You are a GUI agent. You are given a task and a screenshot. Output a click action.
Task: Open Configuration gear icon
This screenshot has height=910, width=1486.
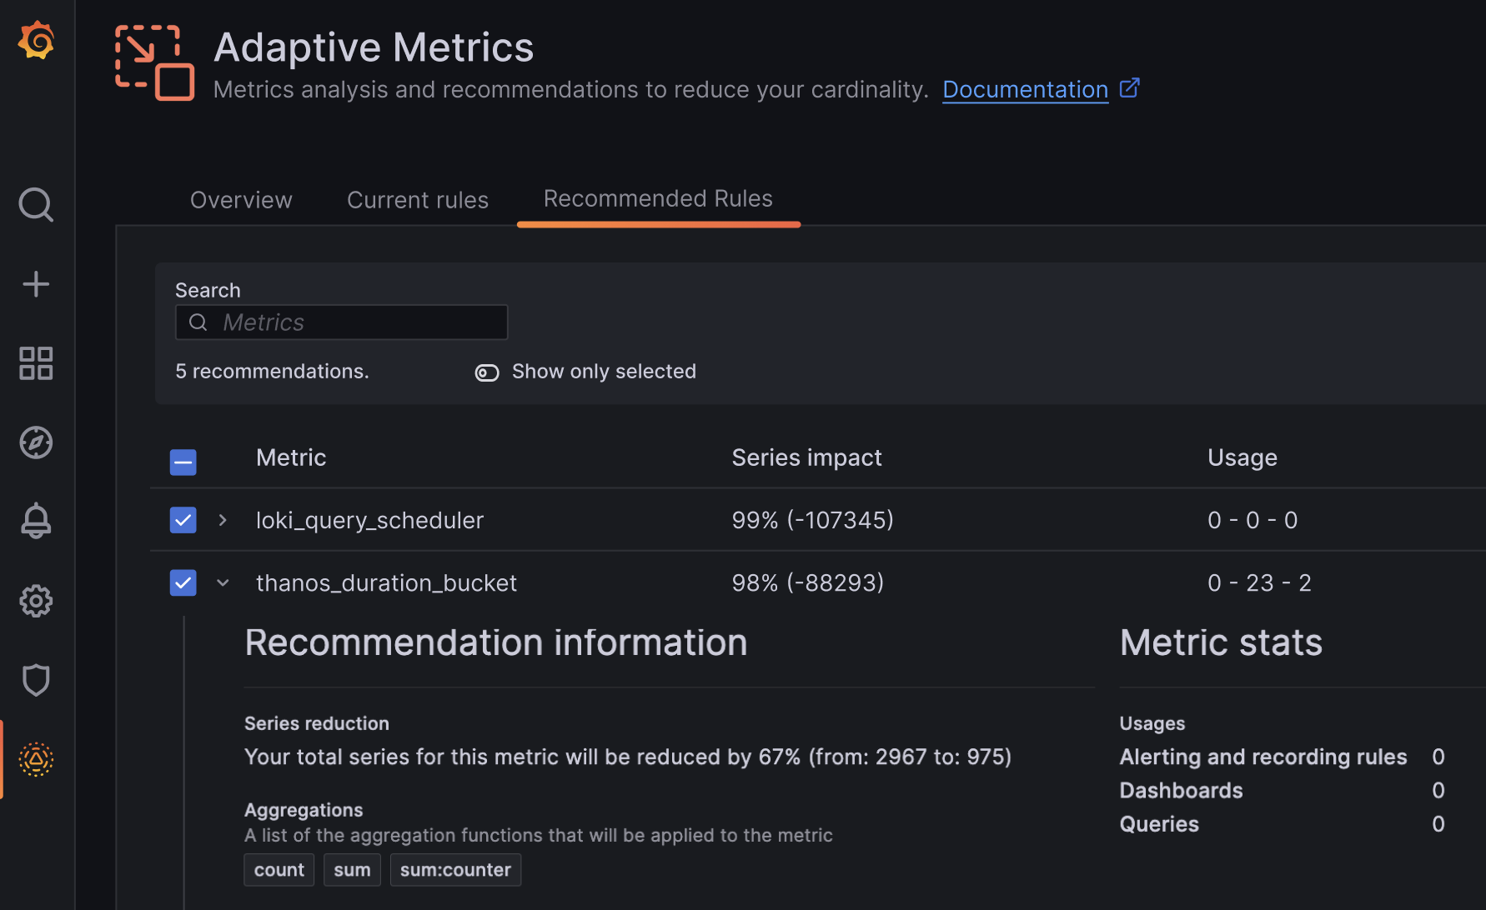[36, 600]
